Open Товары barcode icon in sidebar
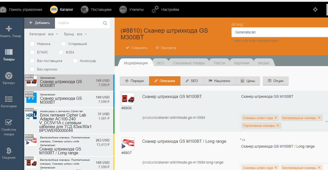Viewport: 328px width, 170px height. click(x=9, y=52)
